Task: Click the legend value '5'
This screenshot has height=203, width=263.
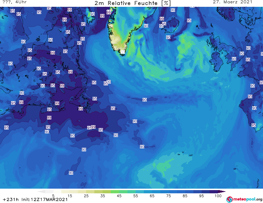Action: click(x=53, y=196)
